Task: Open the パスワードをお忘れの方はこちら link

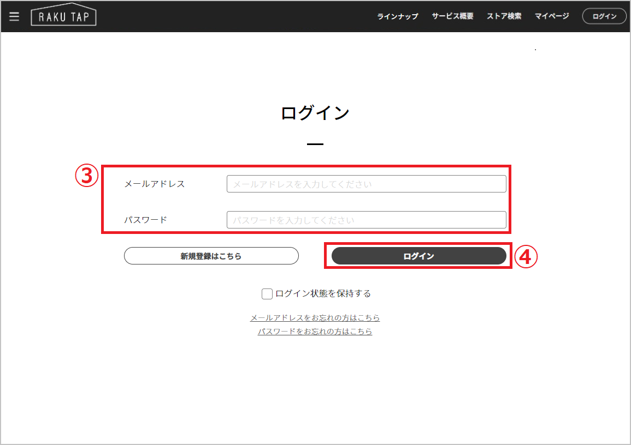Action: coord(315,332)
